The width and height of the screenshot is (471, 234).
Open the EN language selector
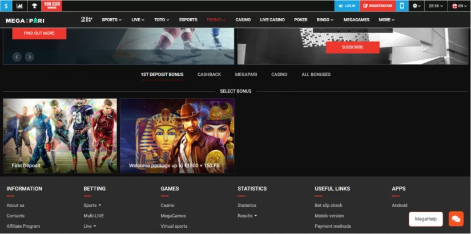point(459,6)
